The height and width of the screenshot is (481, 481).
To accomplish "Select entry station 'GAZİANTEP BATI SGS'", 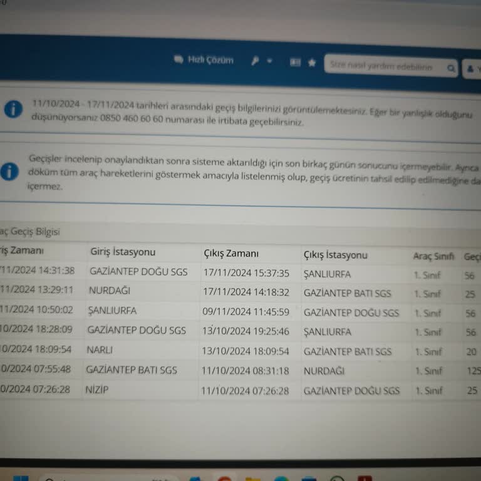I will click(x=132, y=370).
